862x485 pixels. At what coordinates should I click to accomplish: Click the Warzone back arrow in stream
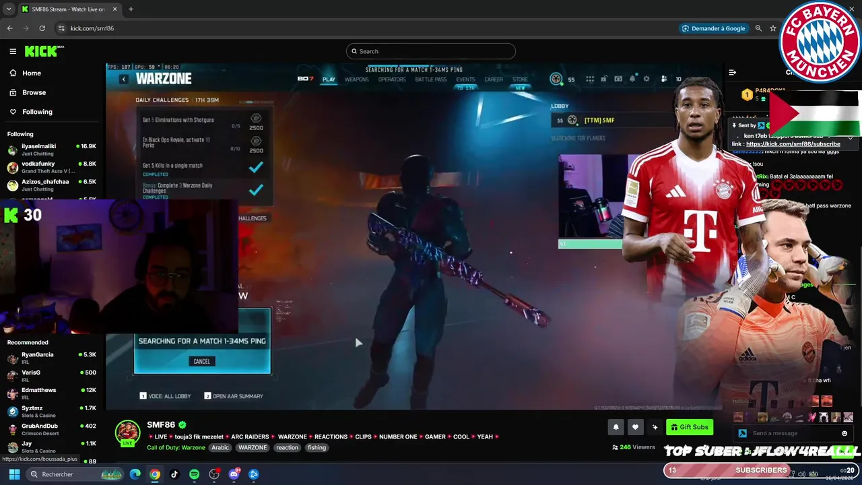[x=123, y=79]
